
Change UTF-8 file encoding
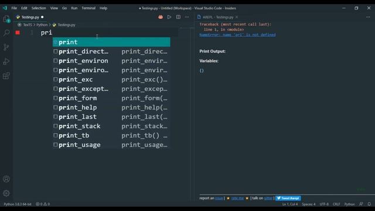324,204
